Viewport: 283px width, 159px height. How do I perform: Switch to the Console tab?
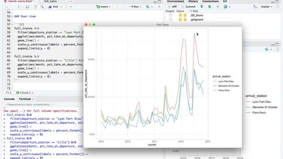[x=9, y=99]
